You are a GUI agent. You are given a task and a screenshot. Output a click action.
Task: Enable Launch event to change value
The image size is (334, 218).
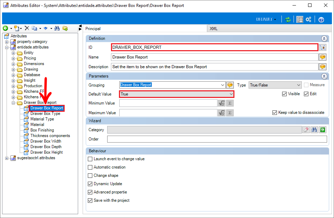pyautogui.click(x=90, y=159)
